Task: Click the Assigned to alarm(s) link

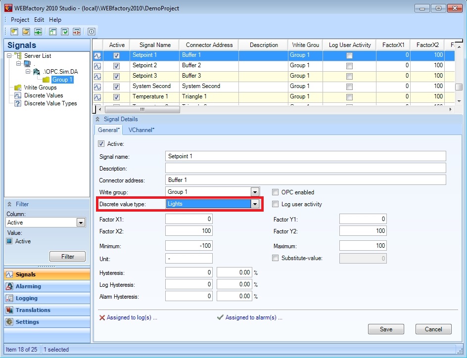Action: [x=250, y=317]
